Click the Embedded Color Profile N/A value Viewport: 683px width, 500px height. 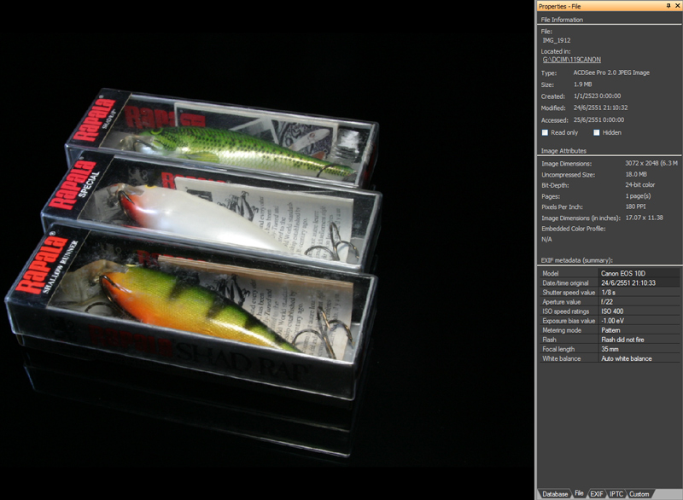[546, 240]
